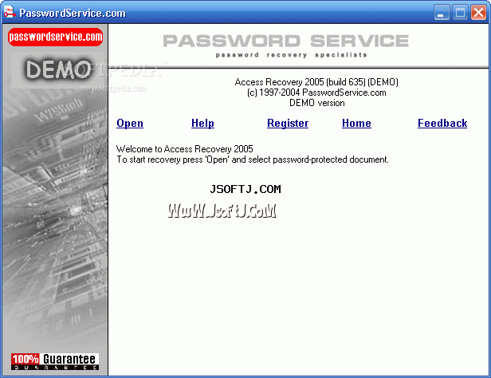Click the Open link
The width and height of the screenshot is (491, 378).
pyautogui.click(x=130, y=123)
